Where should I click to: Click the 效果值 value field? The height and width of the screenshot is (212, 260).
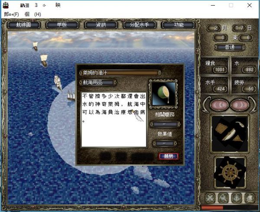tap(165, 143)
